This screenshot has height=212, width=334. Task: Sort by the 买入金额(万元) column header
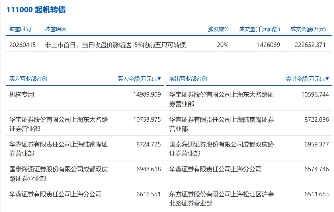(135, 79)
